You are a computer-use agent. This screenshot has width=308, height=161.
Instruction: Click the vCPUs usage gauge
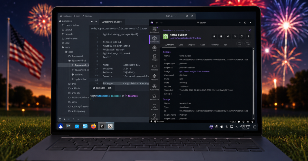[x=240, y=44]
